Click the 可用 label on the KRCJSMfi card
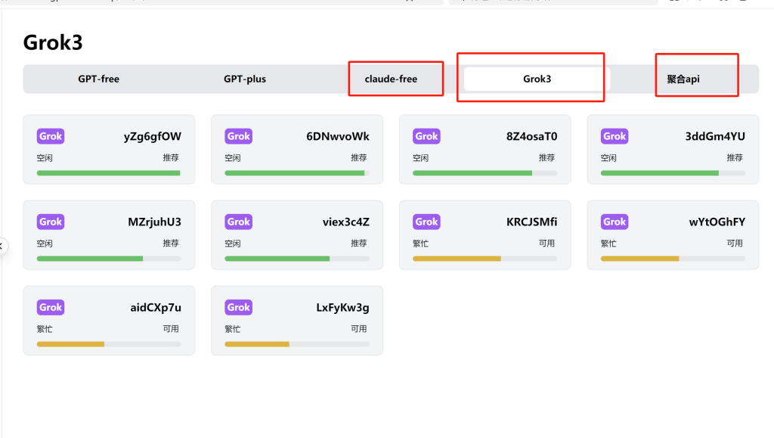774x438 pixels. coord(547,243)
